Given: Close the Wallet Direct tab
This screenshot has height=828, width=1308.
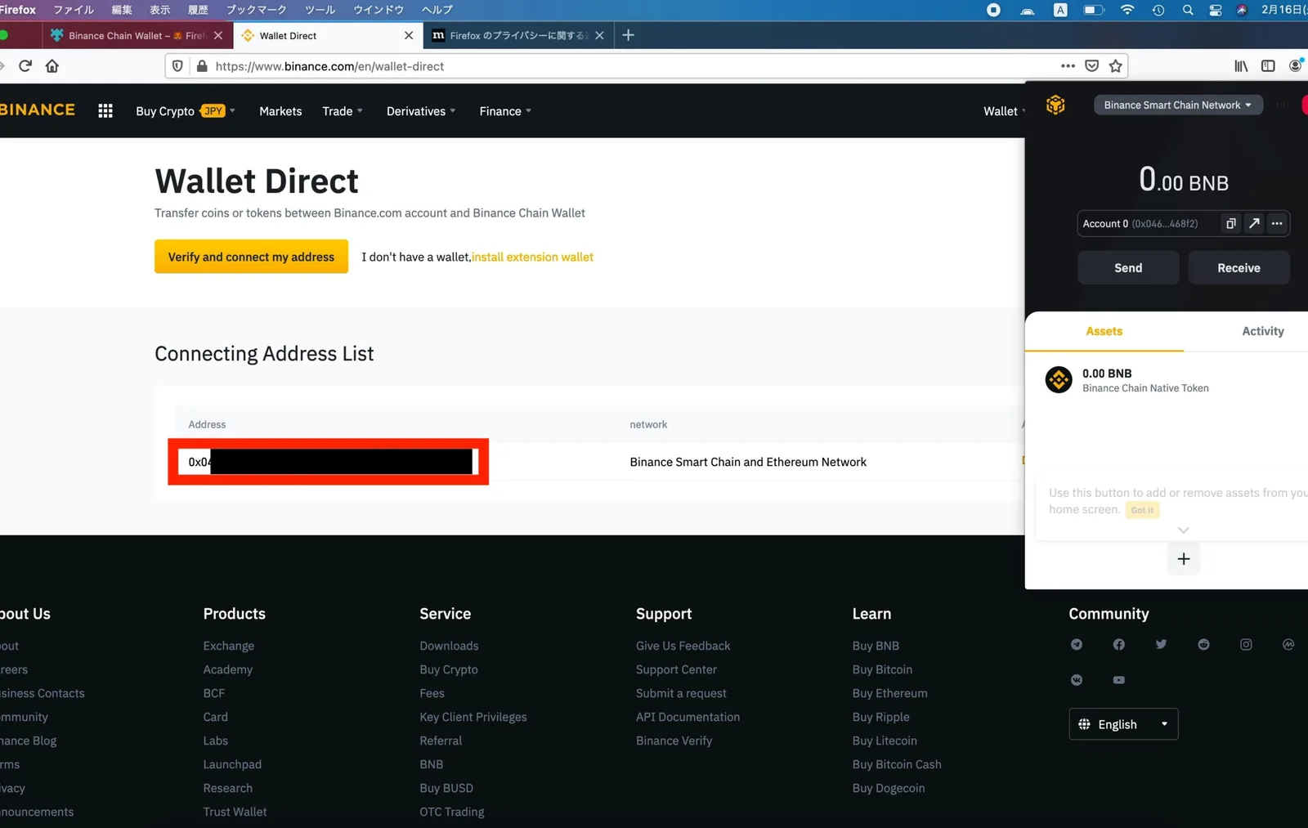Looking at the screenshot, I should pyautogui.click(x=409, y=35).
